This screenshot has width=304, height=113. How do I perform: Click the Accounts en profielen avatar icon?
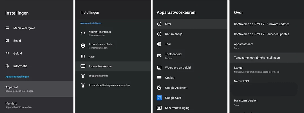83,45
